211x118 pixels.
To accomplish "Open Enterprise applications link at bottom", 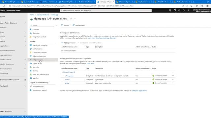I will tap(139, 91).
